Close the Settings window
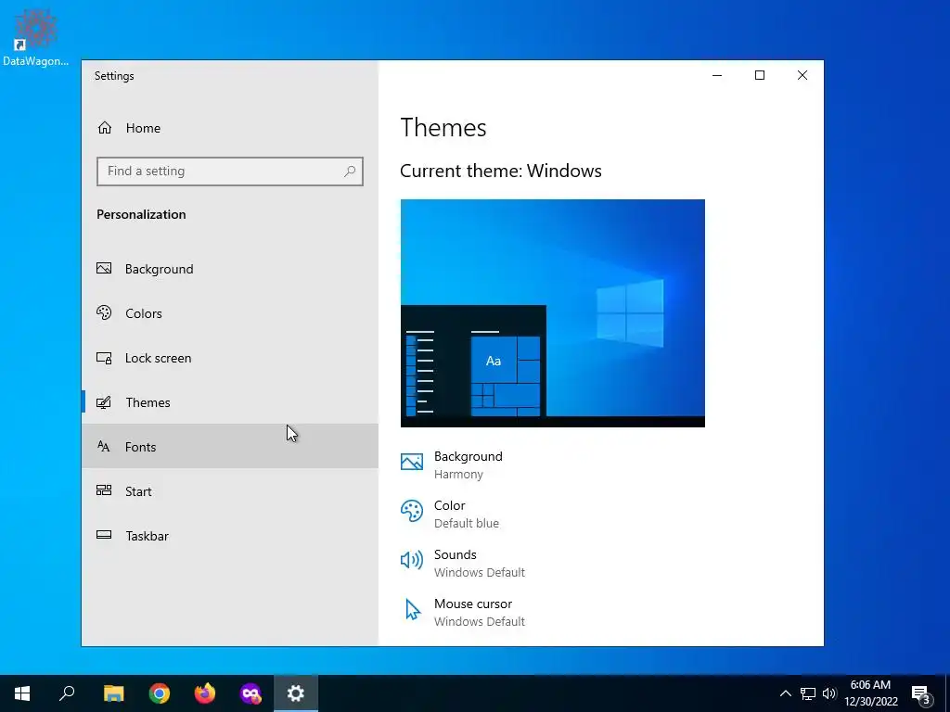This screenshot has height=712, width=950. tap(802, 75)
